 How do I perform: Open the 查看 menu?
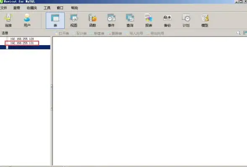(16, 8)
